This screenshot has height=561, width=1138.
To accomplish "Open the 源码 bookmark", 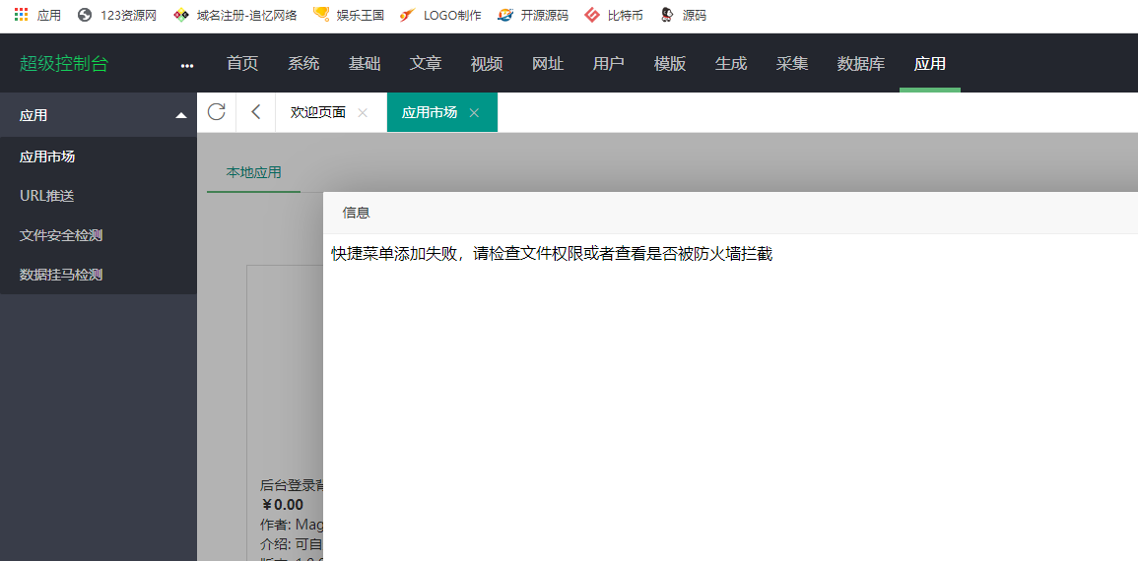I will click(x=683, y=15).
